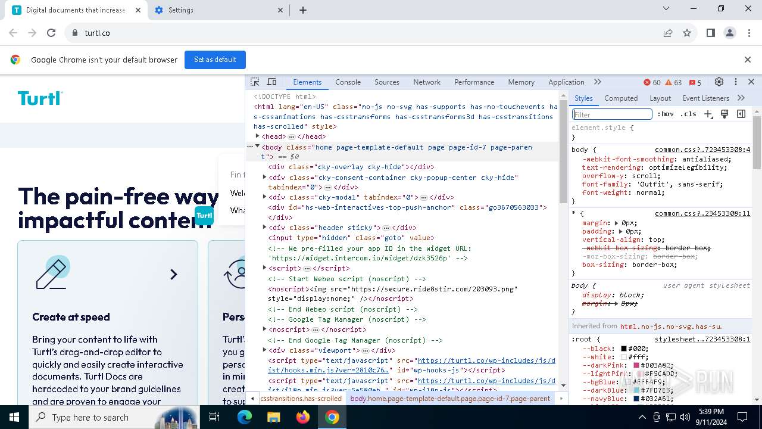Open common.css:4 source link

tap(702, 150)
